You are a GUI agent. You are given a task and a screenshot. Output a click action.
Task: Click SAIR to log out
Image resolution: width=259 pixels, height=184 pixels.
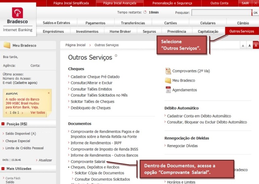[x=245, y=3]
